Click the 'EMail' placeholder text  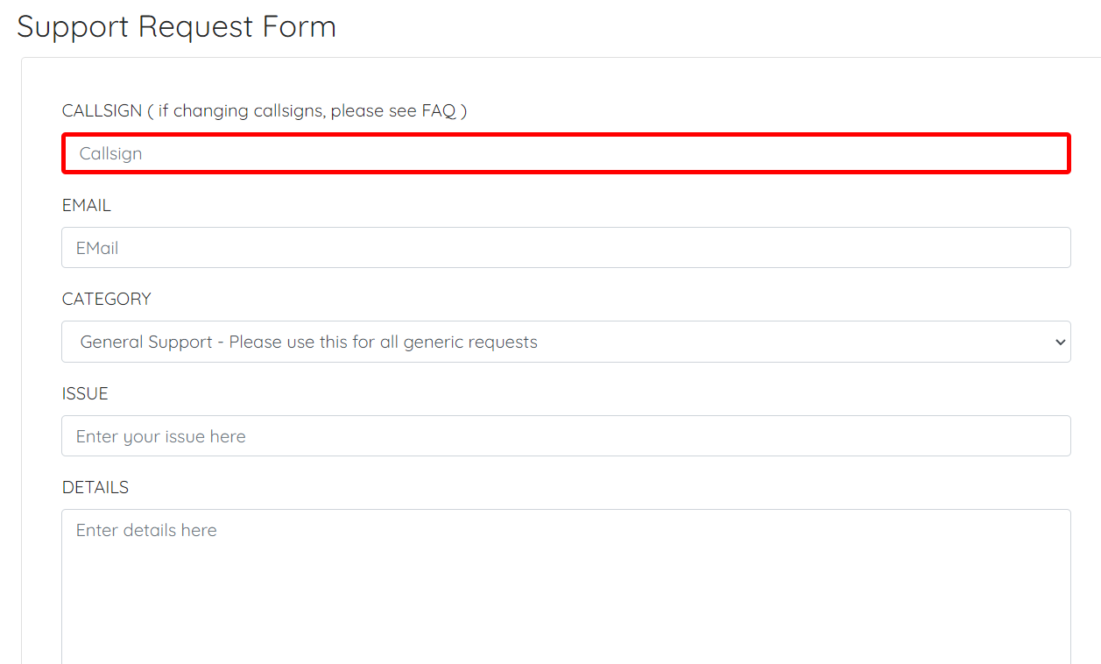tap(97, 248)
